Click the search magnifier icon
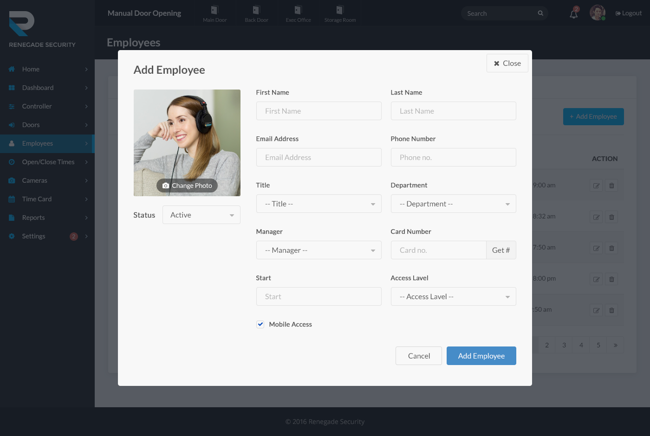650x436 pixels. pos(540,13)
